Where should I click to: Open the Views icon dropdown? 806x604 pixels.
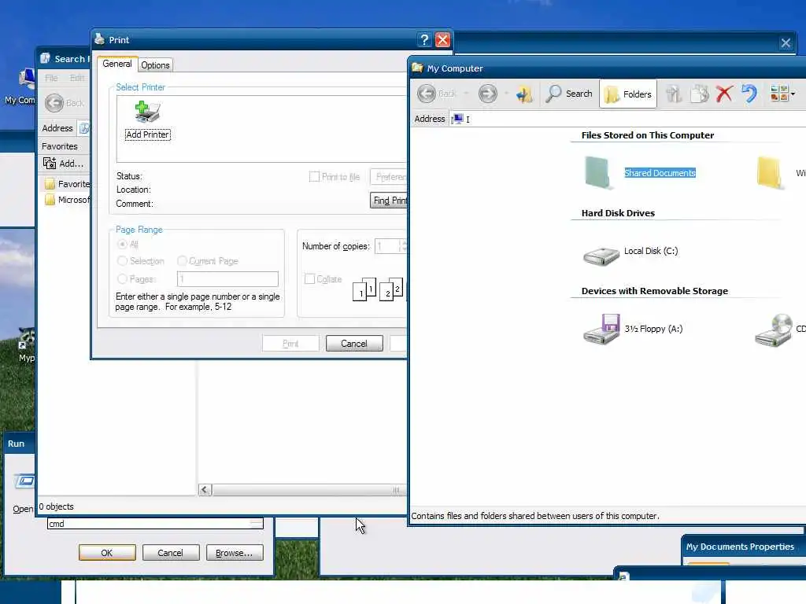[x=782, y=94]
